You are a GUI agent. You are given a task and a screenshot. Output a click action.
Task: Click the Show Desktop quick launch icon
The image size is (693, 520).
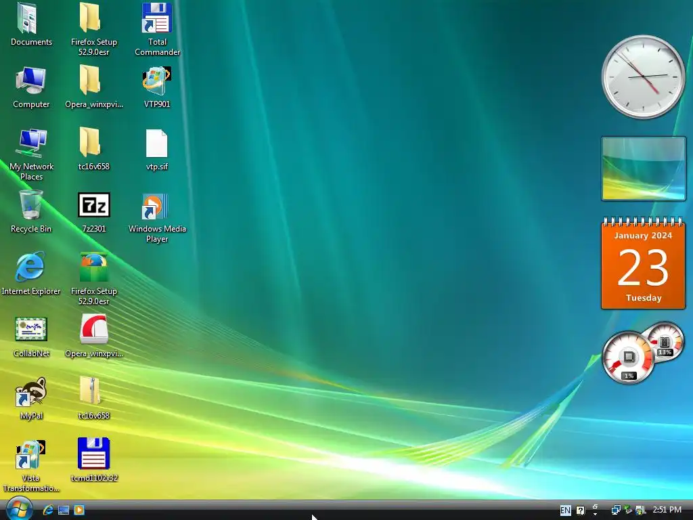coord(64,511)
